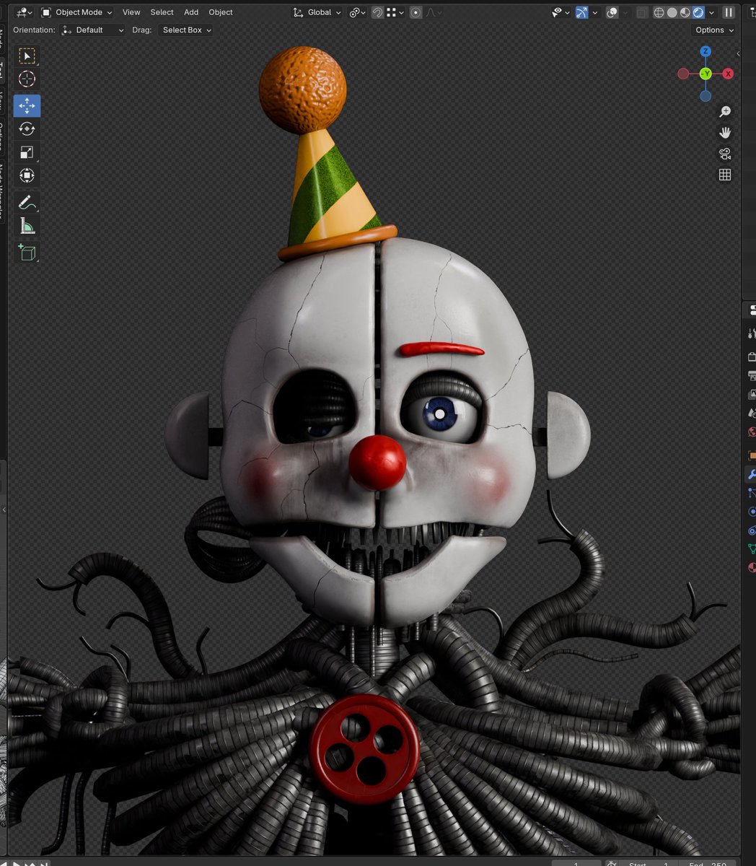Open object visibility and selectability dropdown
Viewport: 756px width, 866px height.
[561, 12]
